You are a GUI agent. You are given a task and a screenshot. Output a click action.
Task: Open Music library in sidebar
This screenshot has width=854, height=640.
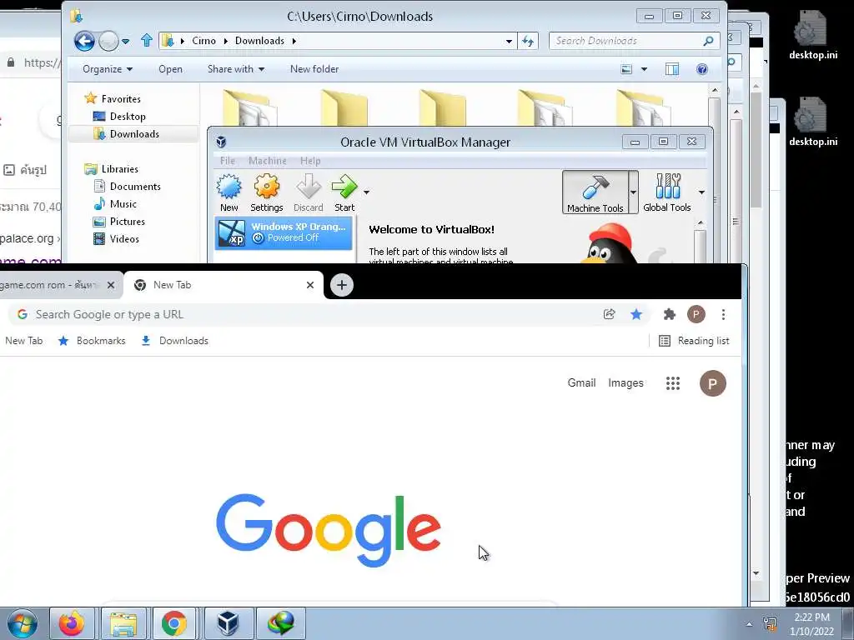115,203
